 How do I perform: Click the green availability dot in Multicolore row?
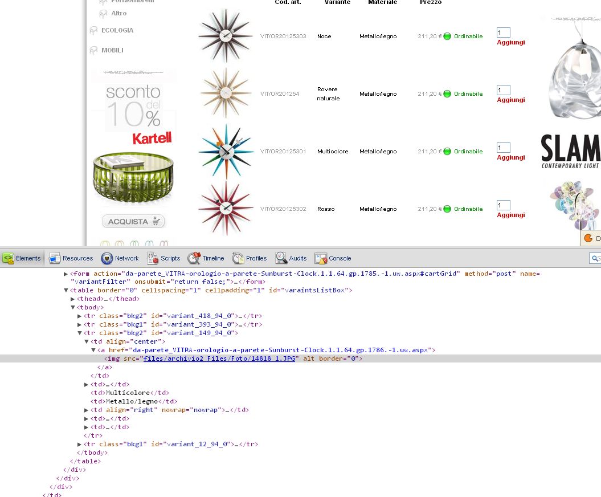[447, 152]
